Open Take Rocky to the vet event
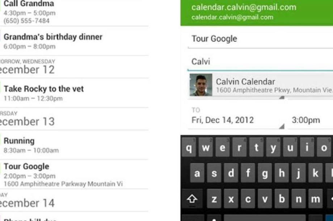This screenshot has height=221, width=333. [x=72, y=93]
